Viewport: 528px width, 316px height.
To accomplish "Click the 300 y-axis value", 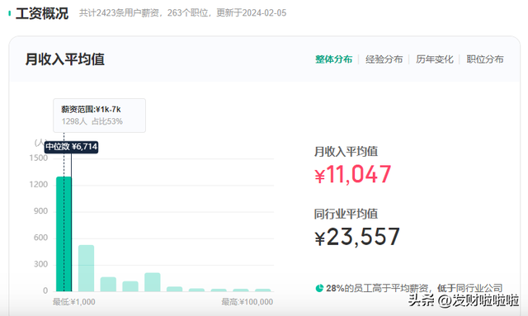I will 40,264.
